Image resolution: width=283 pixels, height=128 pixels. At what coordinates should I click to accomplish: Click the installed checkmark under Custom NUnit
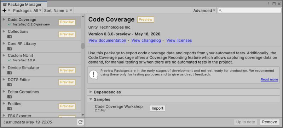10,60
